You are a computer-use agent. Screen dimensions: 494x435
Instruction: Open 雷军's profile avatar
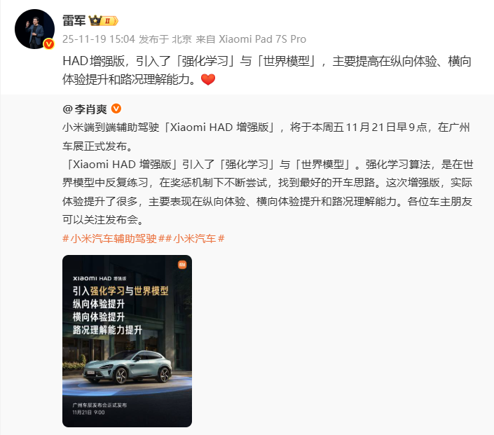tap(34, 29)
